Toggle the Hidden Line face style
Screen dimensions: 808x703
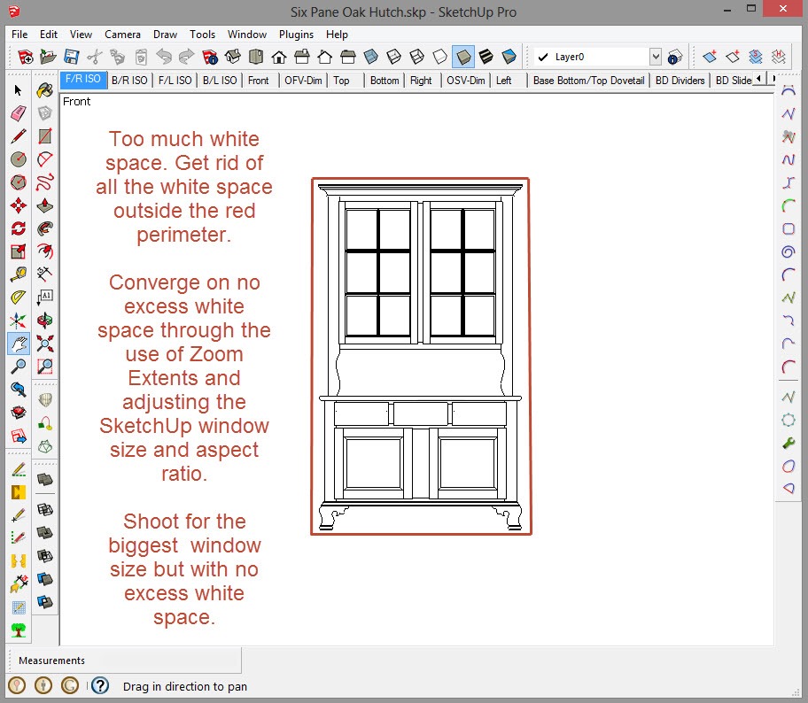440,58
